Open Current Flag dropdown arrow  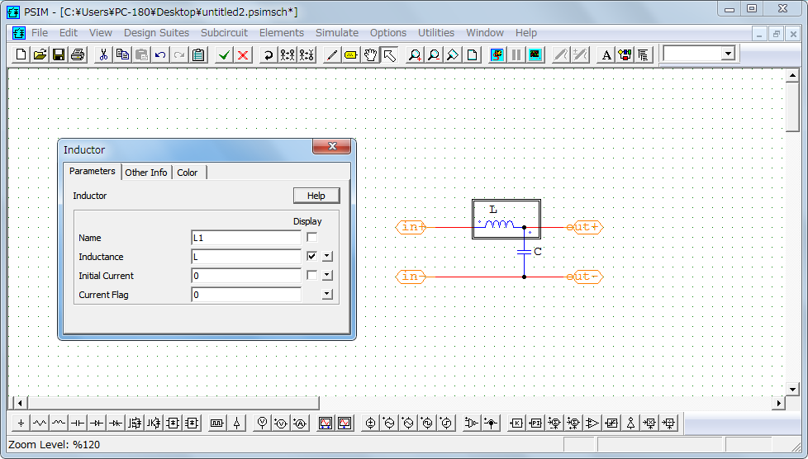327,294
